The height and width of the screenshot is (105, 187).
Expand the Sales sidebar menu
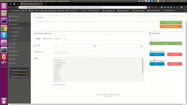click(x=19, y=48)
